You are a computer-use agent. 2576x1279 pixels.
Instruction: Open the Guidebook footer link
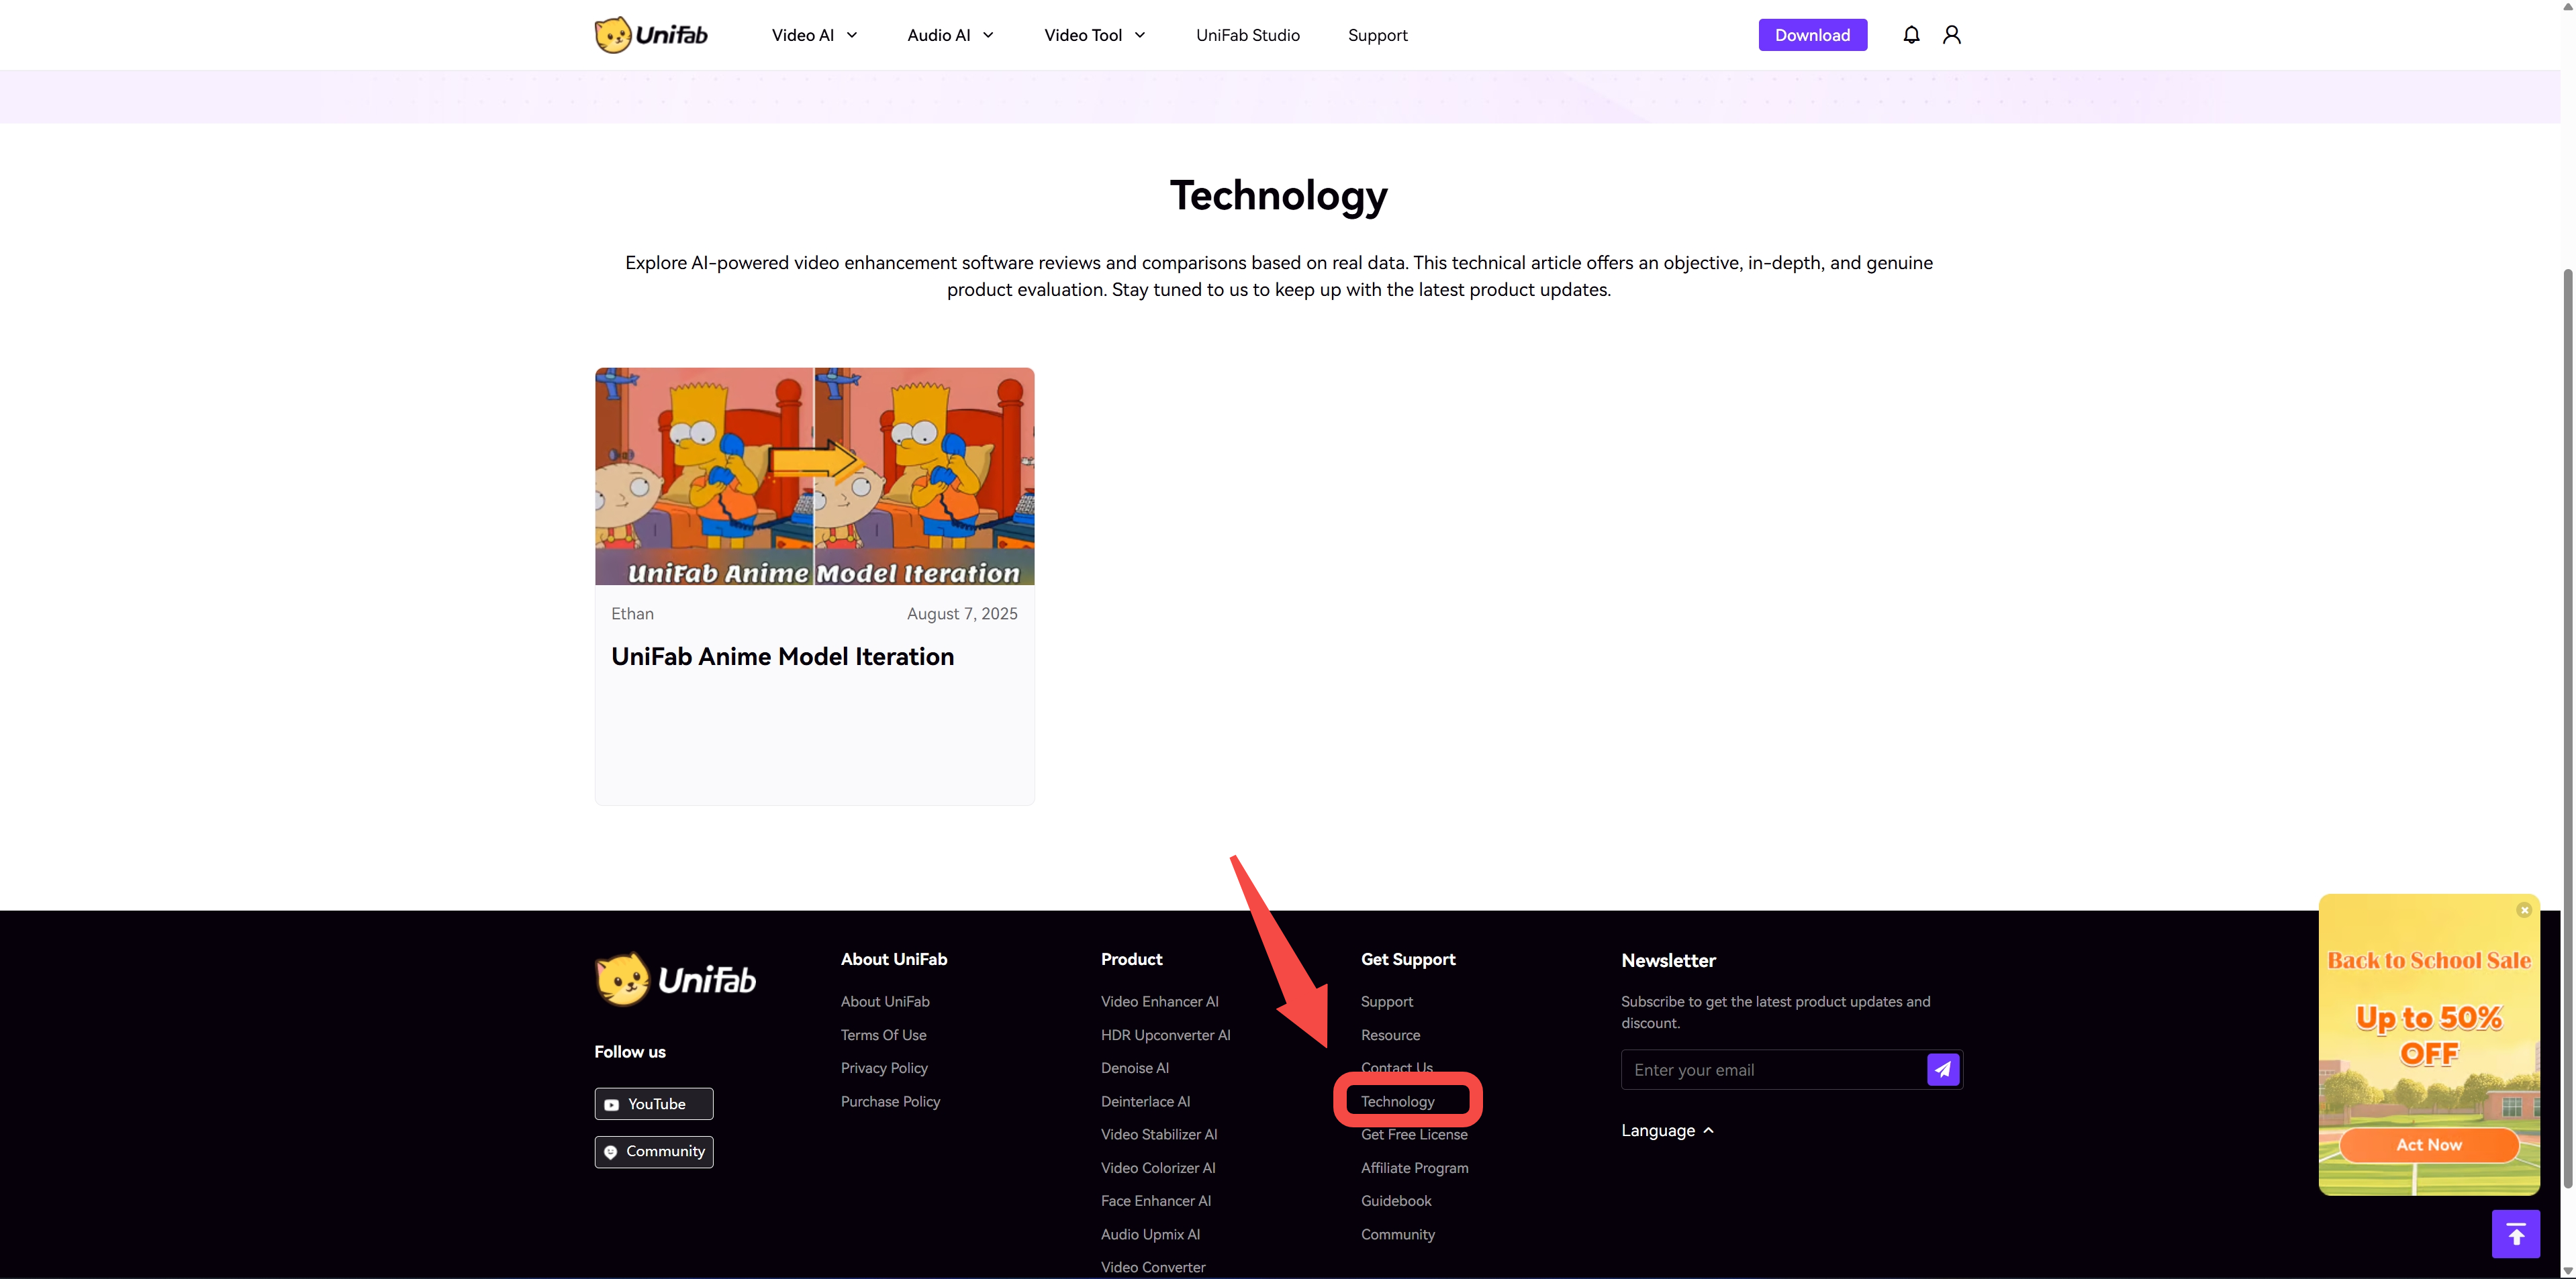click(x=1396, y=1201)
